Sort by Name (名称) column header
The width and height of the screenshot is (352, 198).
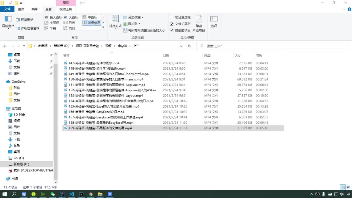coord(111,55)
